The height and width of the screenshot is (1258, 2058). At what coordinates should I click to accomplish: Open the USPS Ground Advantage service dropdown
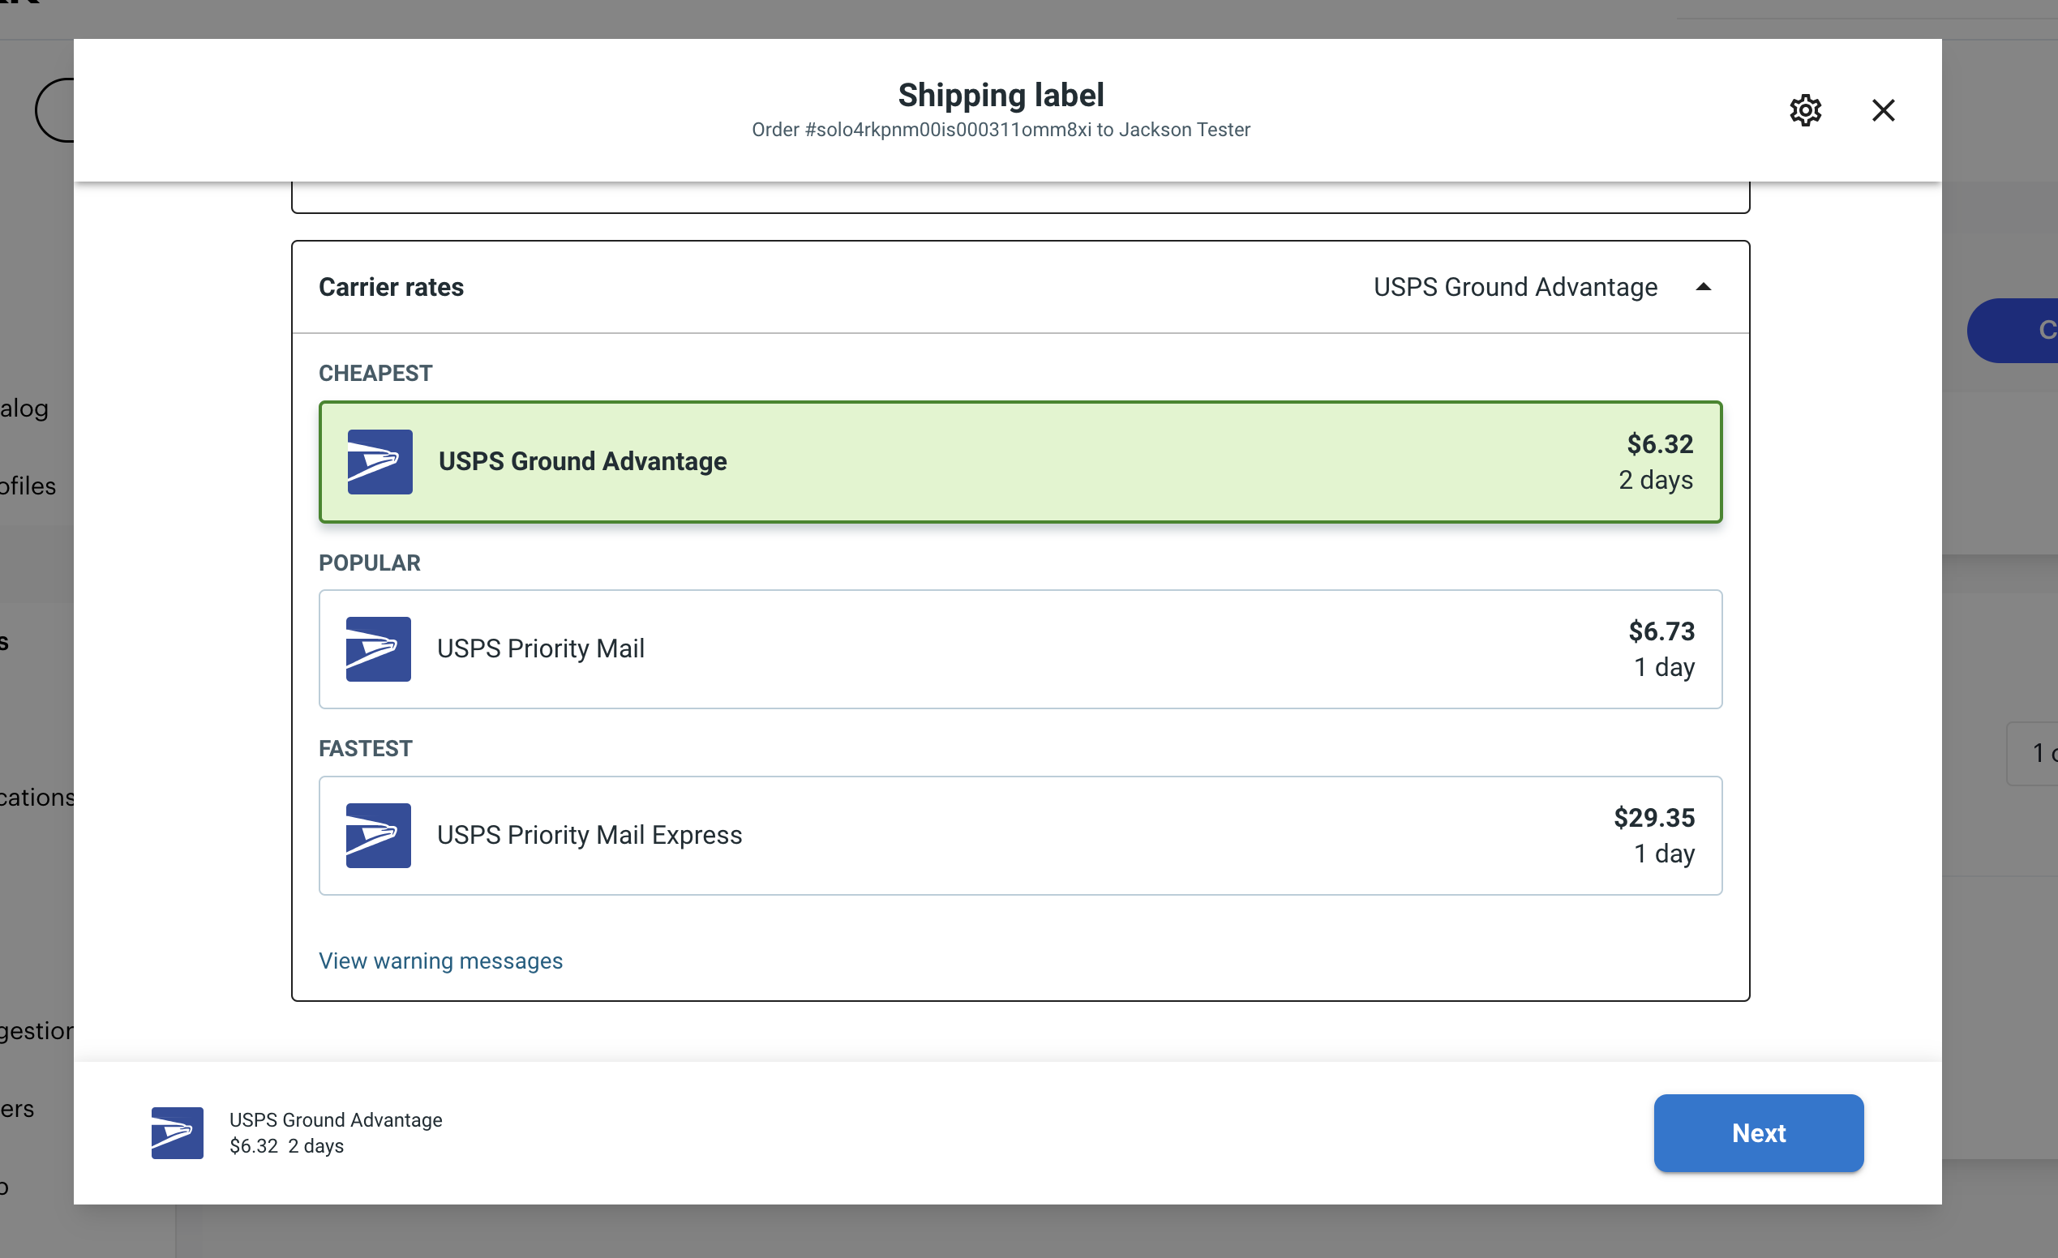(x=1515, y=286)
